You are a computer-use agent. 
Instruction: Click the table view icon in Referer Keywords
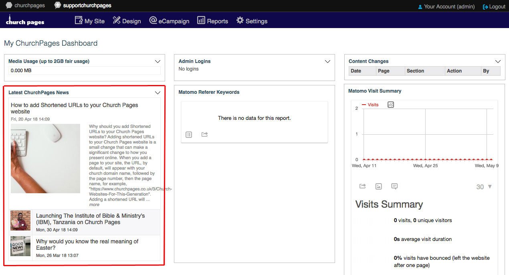189,135
